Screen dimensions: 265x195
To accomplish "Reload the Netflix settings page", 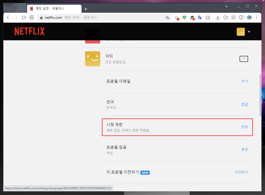I will pyautogui.click(x=24, y=17).
